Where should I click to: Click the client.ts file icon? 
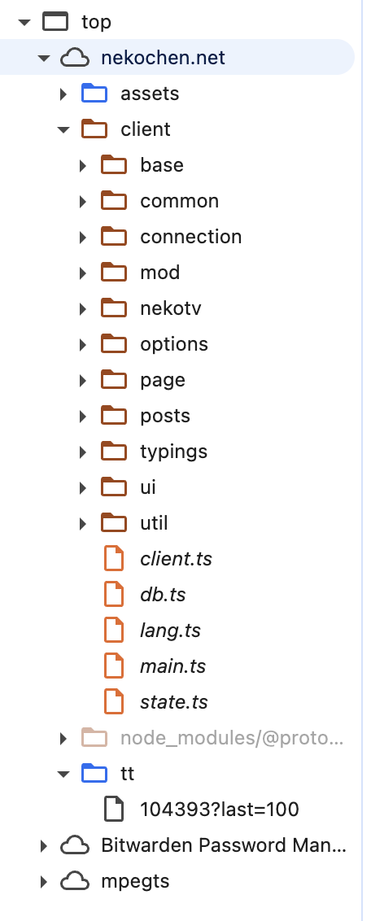pos(114,559)
